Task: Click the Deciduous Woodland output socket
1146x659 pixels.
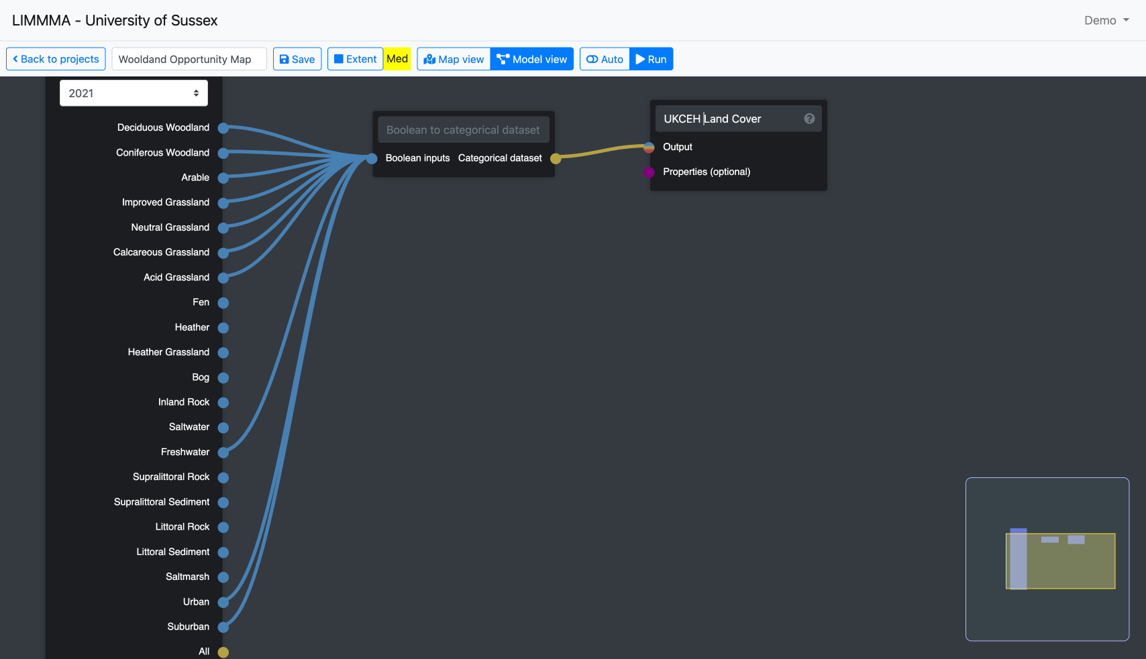Action: pyautogui.click(x=223, y=128)
